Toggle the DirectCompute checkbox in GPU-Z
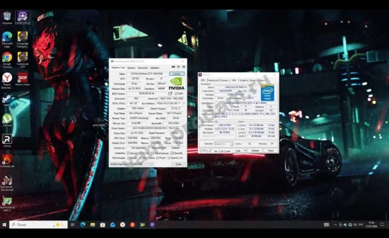Image resolution: width=389 pixels, height=238 pixels. click(x=153, y=153)
